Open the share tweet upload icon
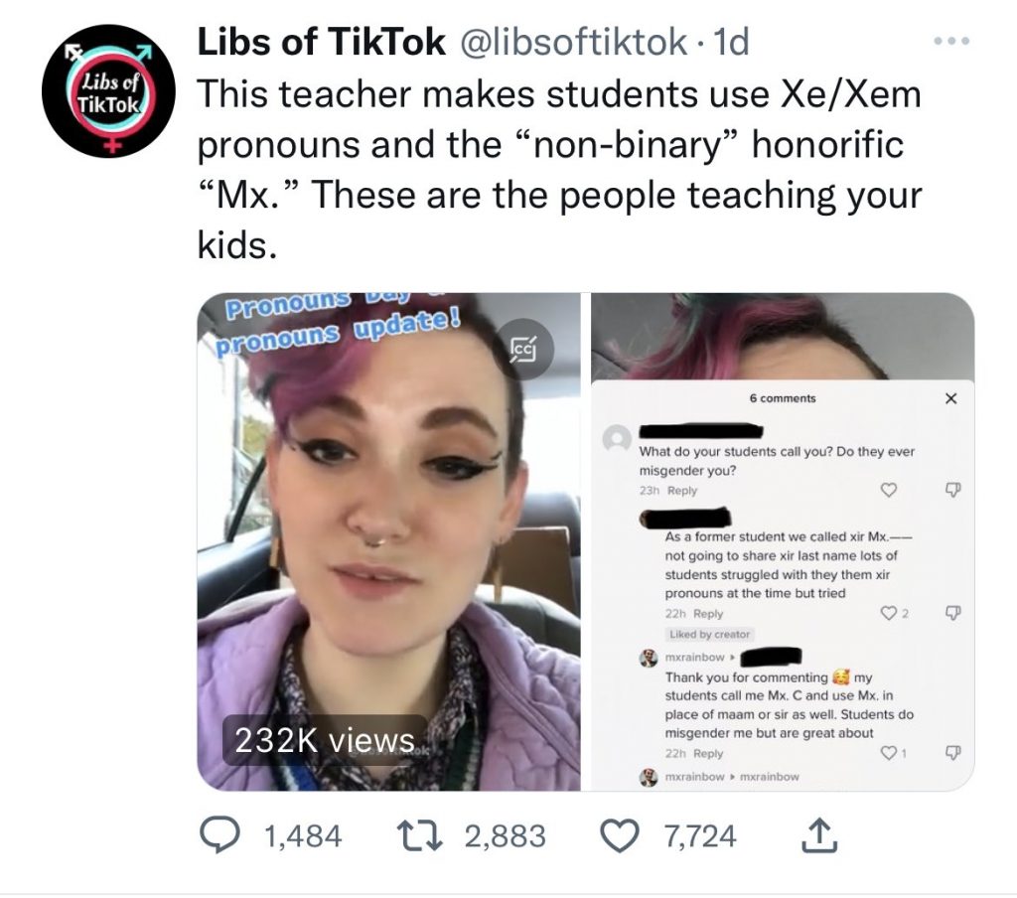Image resolution: width=1017 pixels, height=898 pixels. 819,835
